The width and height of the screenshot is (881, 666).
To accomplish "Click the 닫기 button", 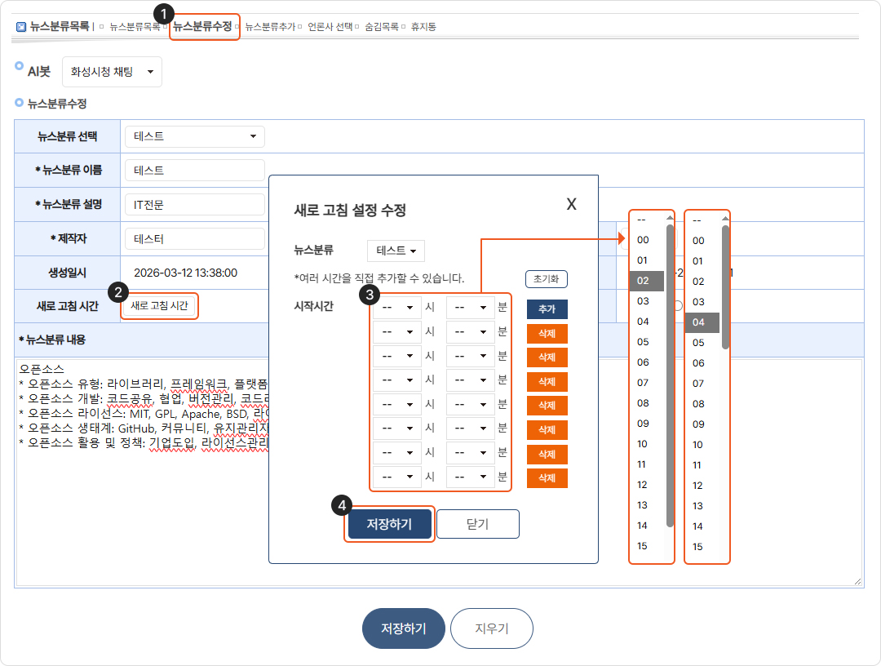I will pos(477,524).
